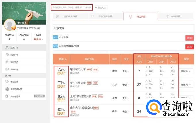The image size is (196, 123).
Task: Click 选择 button for 山东大学(威海校区) result
Action: pos(189,47)
